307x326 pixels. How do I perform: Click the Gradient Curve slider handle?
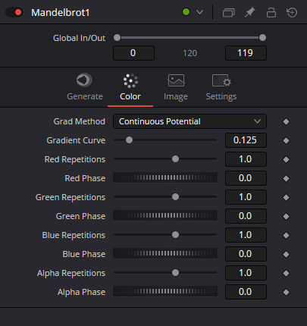coord(129,140)
